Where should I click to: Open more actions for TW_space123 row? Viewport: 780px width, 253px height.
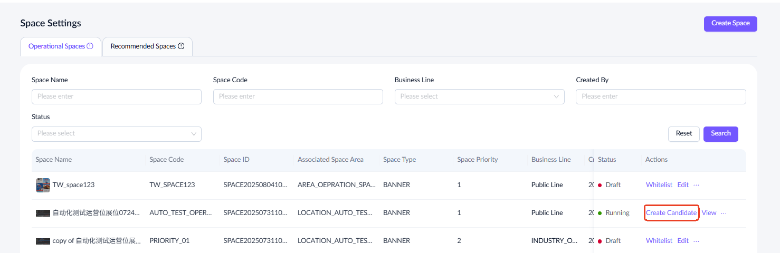click(696, 185)
